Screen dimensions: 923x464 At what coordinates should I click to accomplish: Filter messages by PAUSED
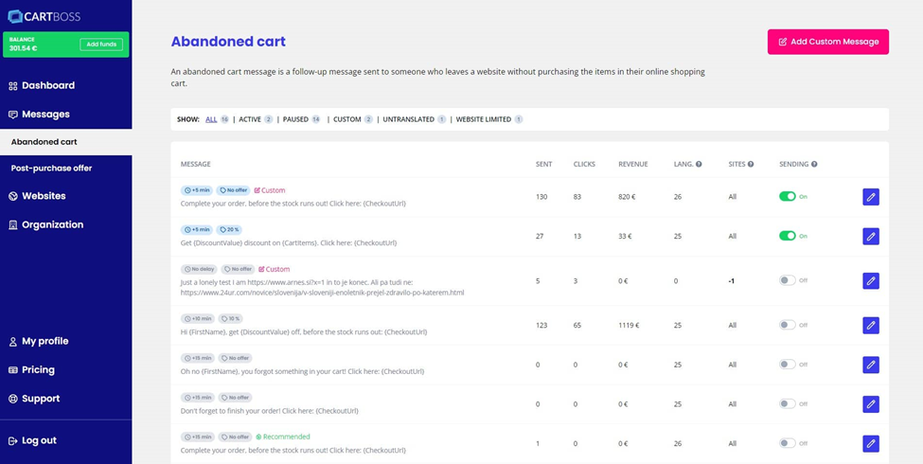pos(295,119)
